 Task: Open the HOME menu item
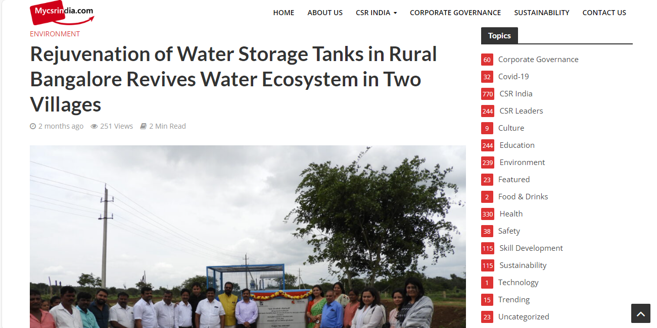point(284,13)
